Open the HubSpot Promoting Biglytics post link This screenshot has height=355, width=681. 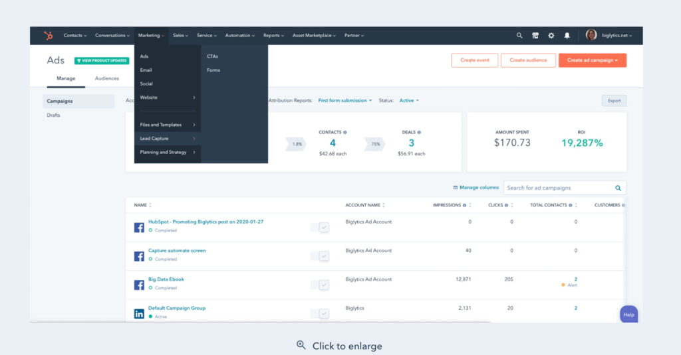(x=206, y=222)
